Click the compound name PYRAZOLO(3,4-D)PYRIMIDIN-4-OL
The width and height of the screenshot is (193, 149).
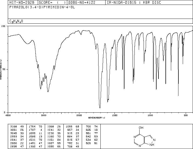[x=42, y=7]
